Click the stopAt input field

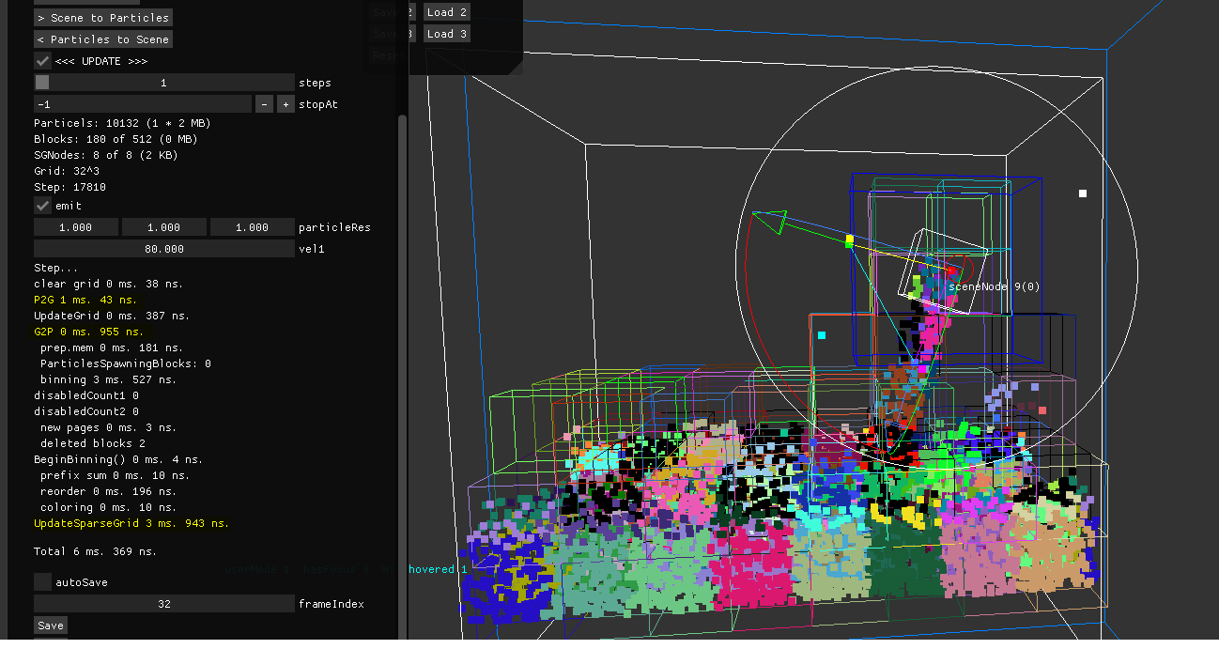[x=142, y=104]
